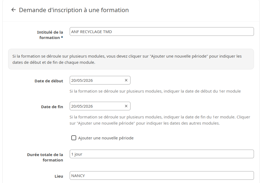Viewport: 268px width, 183px height.
Task: Click the "Ajouter une nouvelle période" label text
Action: [106, 138]
